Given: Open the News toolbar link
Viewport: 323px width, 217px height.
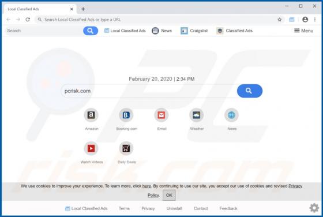Looking at the screenshot, I should click(162, 31).
